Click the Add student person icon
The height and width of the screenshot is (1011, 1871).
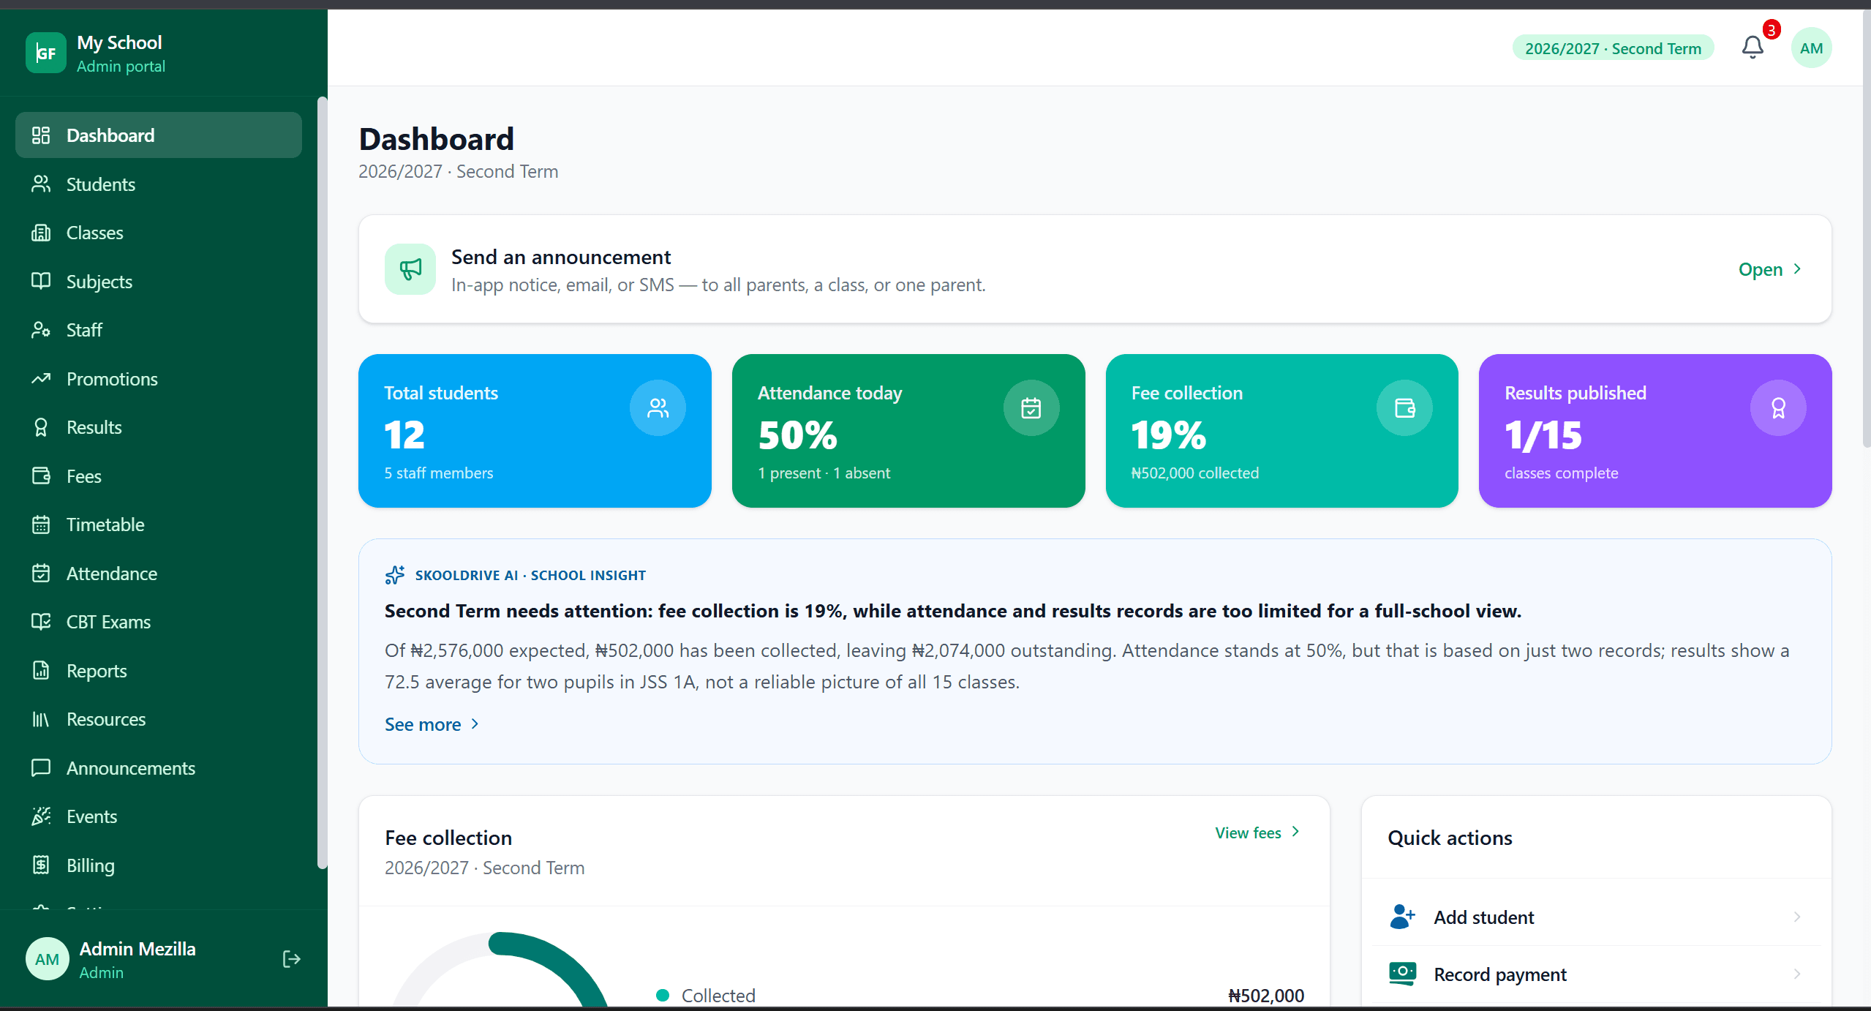coord(1402,917)
